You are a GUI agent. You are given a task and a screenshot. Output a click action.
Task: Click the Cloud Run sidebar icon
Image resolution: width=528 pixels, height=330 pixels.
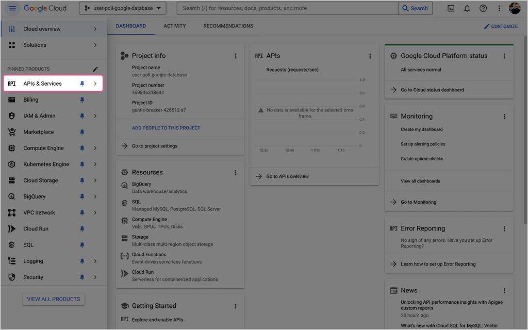(12, 229)
